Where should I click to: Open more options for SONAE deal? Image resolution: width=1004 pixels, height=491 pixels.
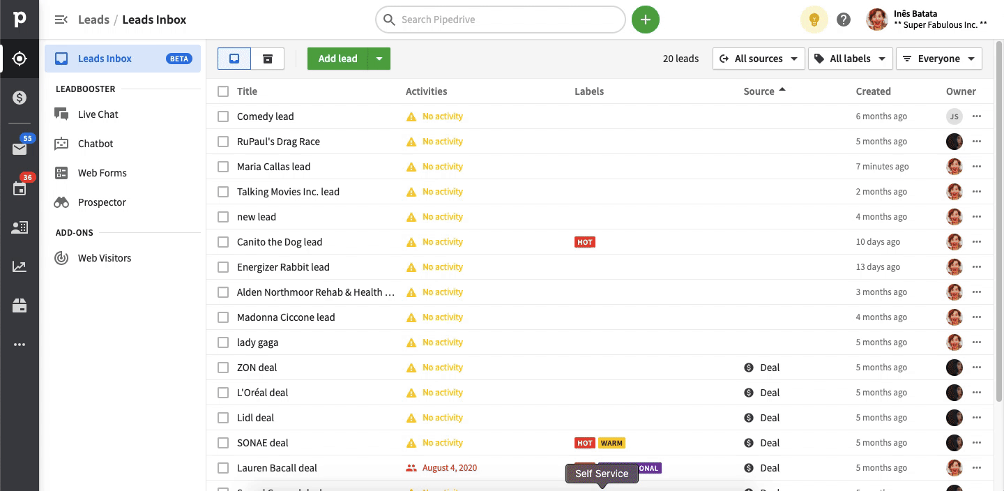click(x=977, y=443)
